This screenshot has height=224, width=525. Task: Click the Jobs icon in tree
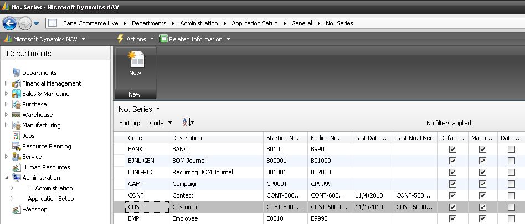(x=16, y=136)
